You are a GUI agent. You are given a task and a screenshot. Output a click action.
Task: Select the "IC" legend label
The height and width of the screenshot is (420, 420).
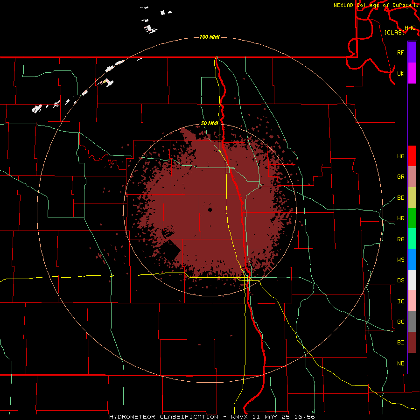(x=400, y=301)
